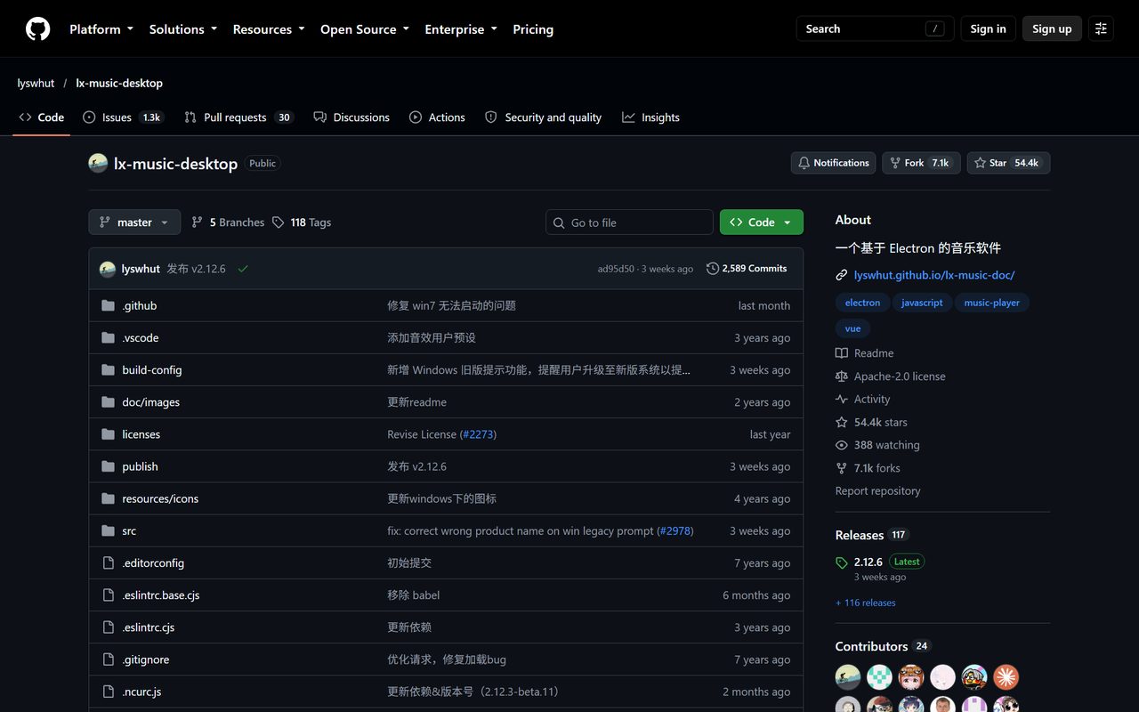Image resolution: width=1139 pixels, height=712 pixels.
Task: Open the green Code dropdown button
Action: click(762, 222)
